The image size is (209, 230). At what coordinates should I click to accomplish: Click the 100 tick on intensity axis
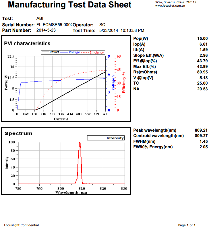11,142
